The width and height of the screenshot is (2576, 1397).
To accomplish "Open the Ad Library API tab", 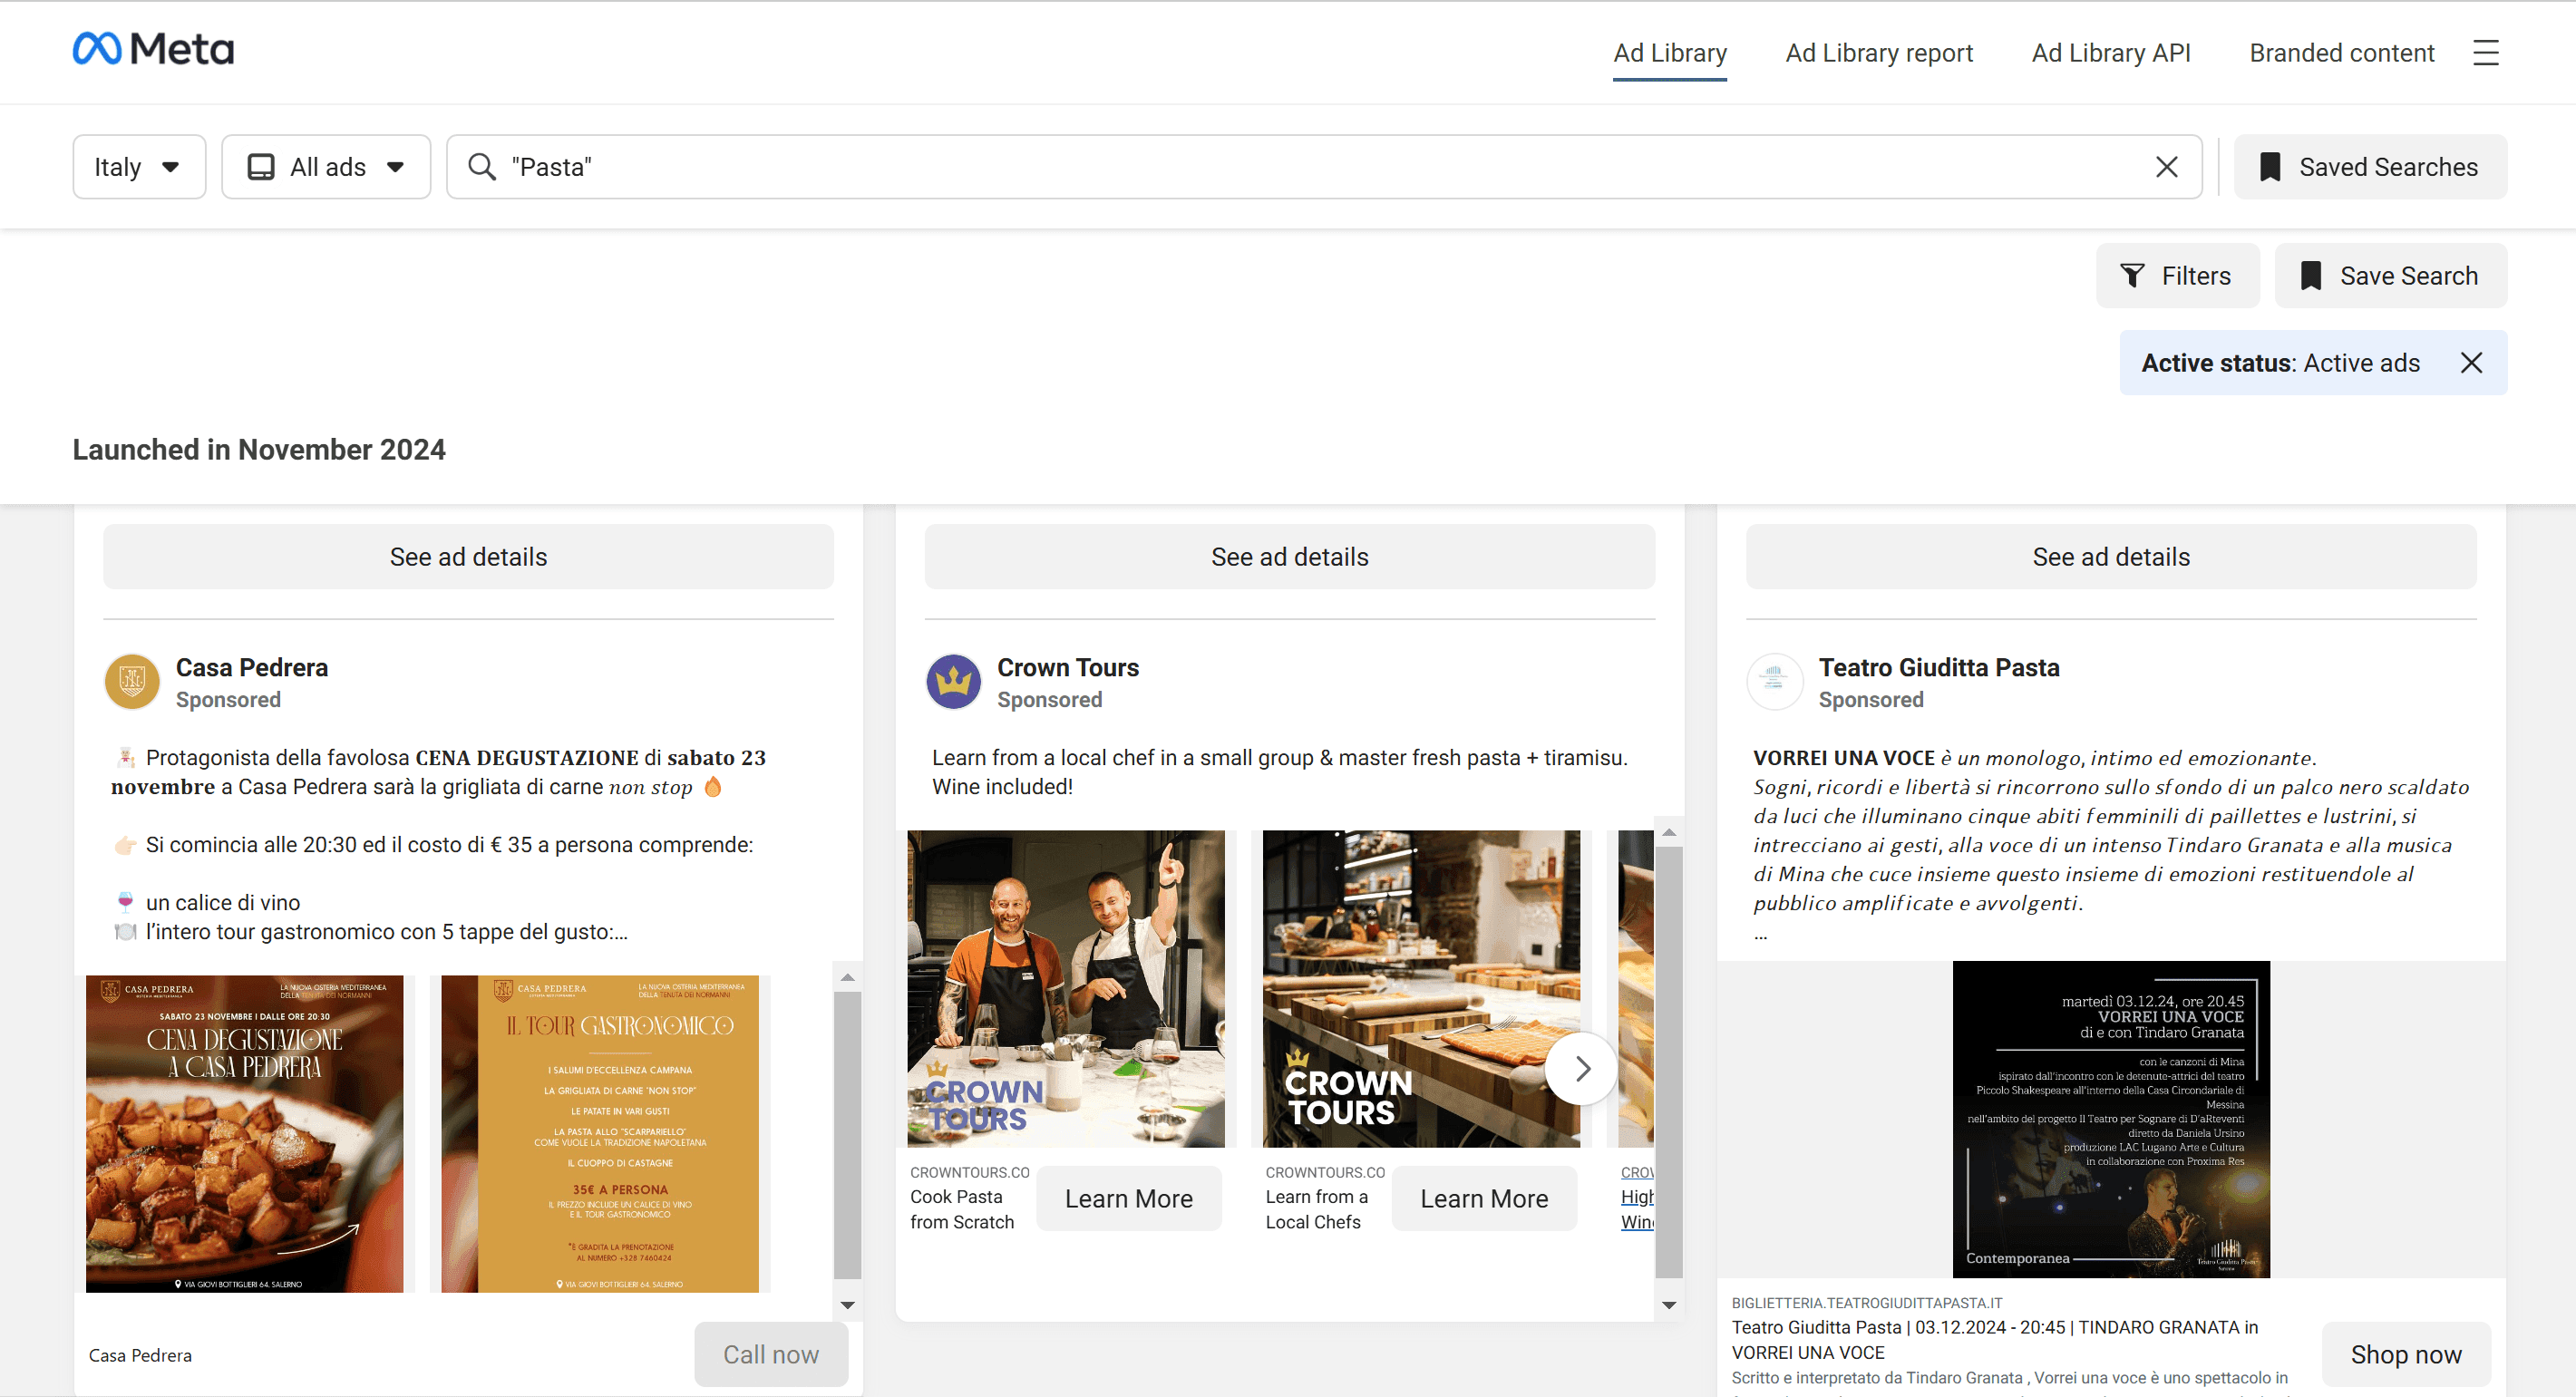I will click(x=2111, y=53).
